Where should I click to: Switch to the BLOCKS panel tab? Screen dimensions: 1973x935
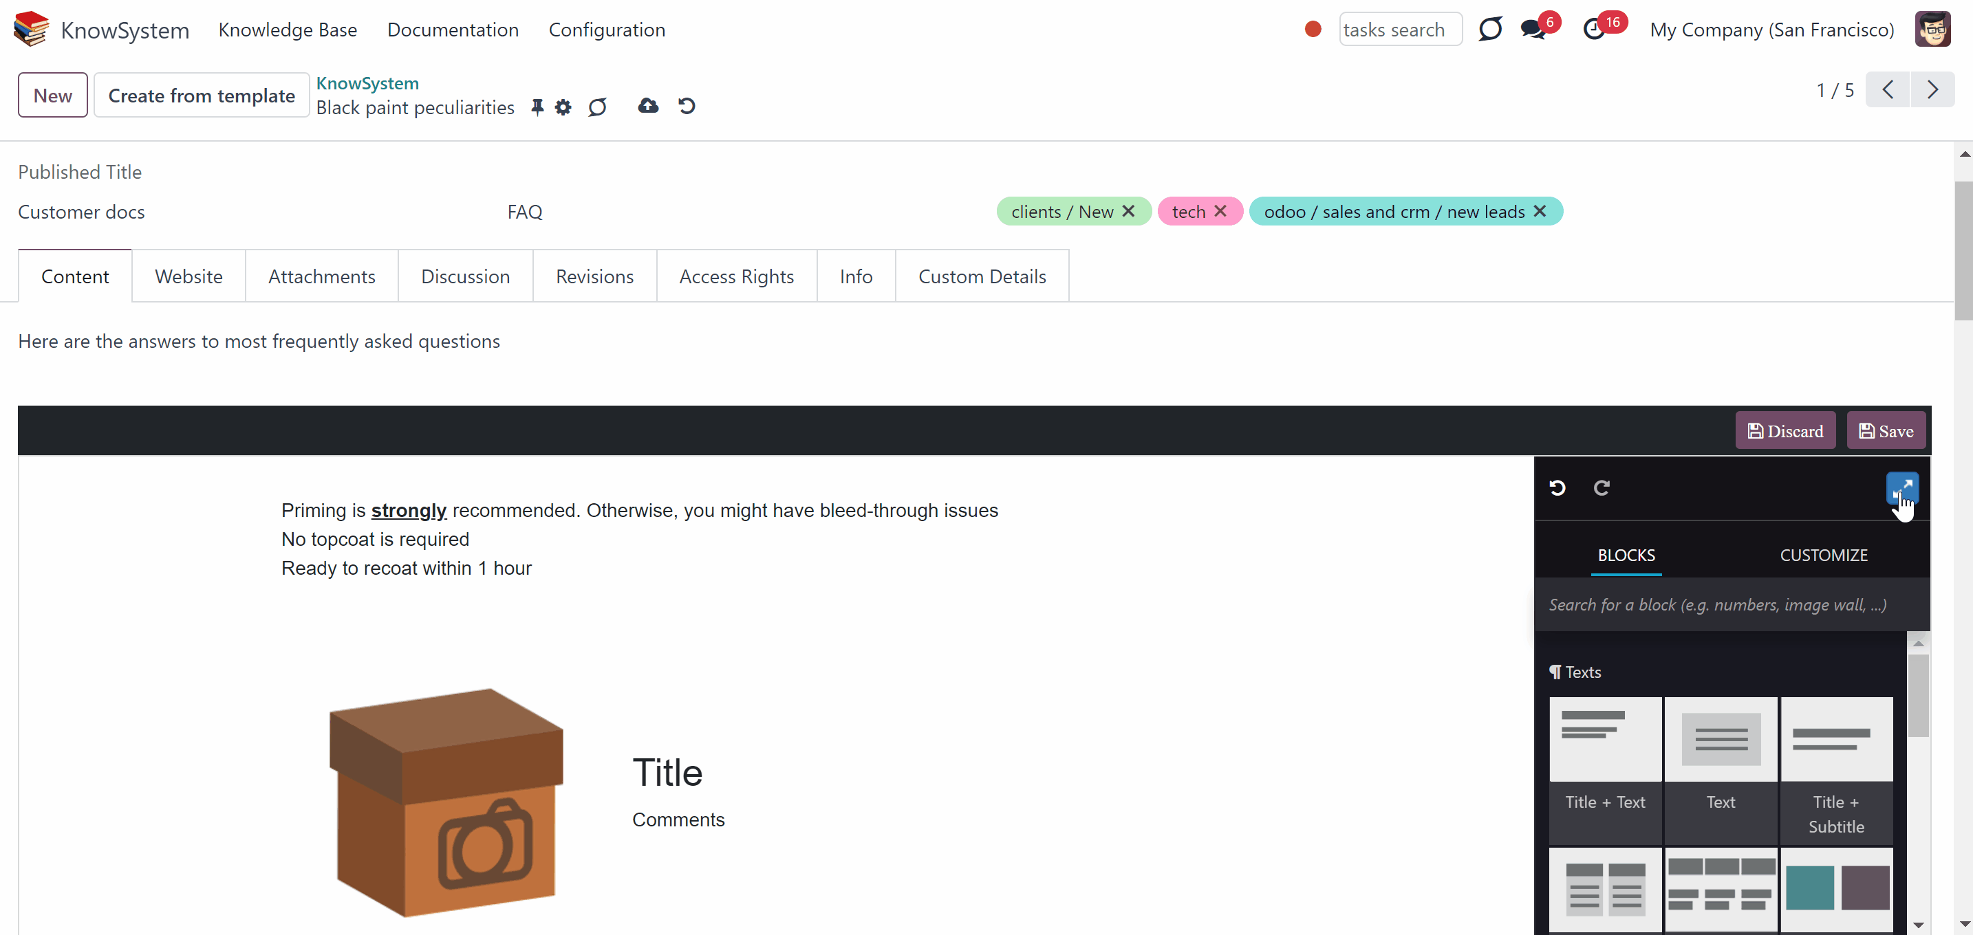1626,555
